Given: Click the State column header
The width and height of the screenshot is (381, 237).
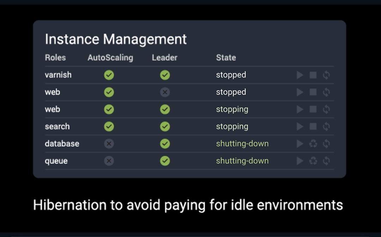Looking at the screenshot, I should (x=226, y=58).
